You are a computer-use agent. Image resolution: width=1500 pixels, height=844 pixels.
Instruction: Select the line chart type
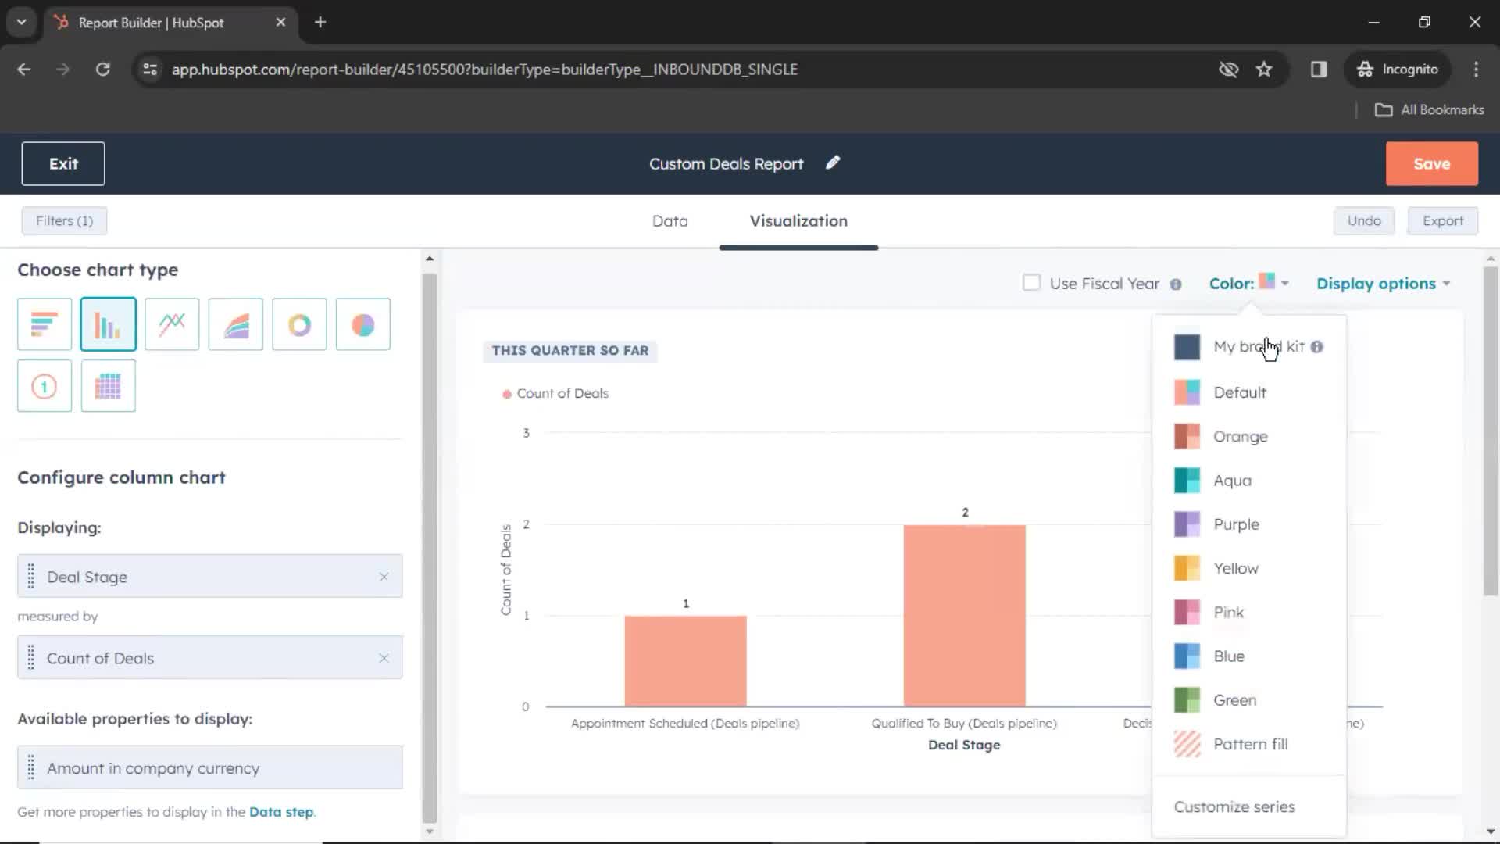172,324
